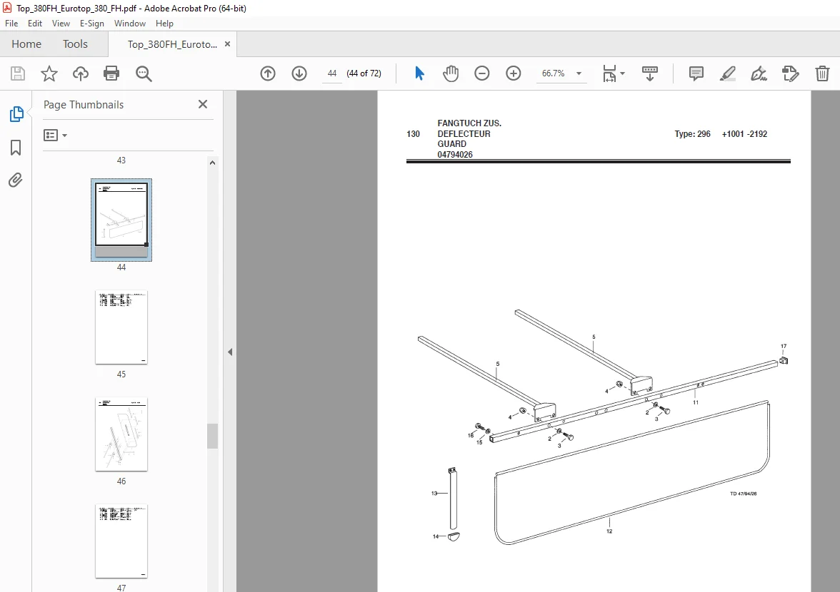Click part number '04794026' text

(455, 155)
